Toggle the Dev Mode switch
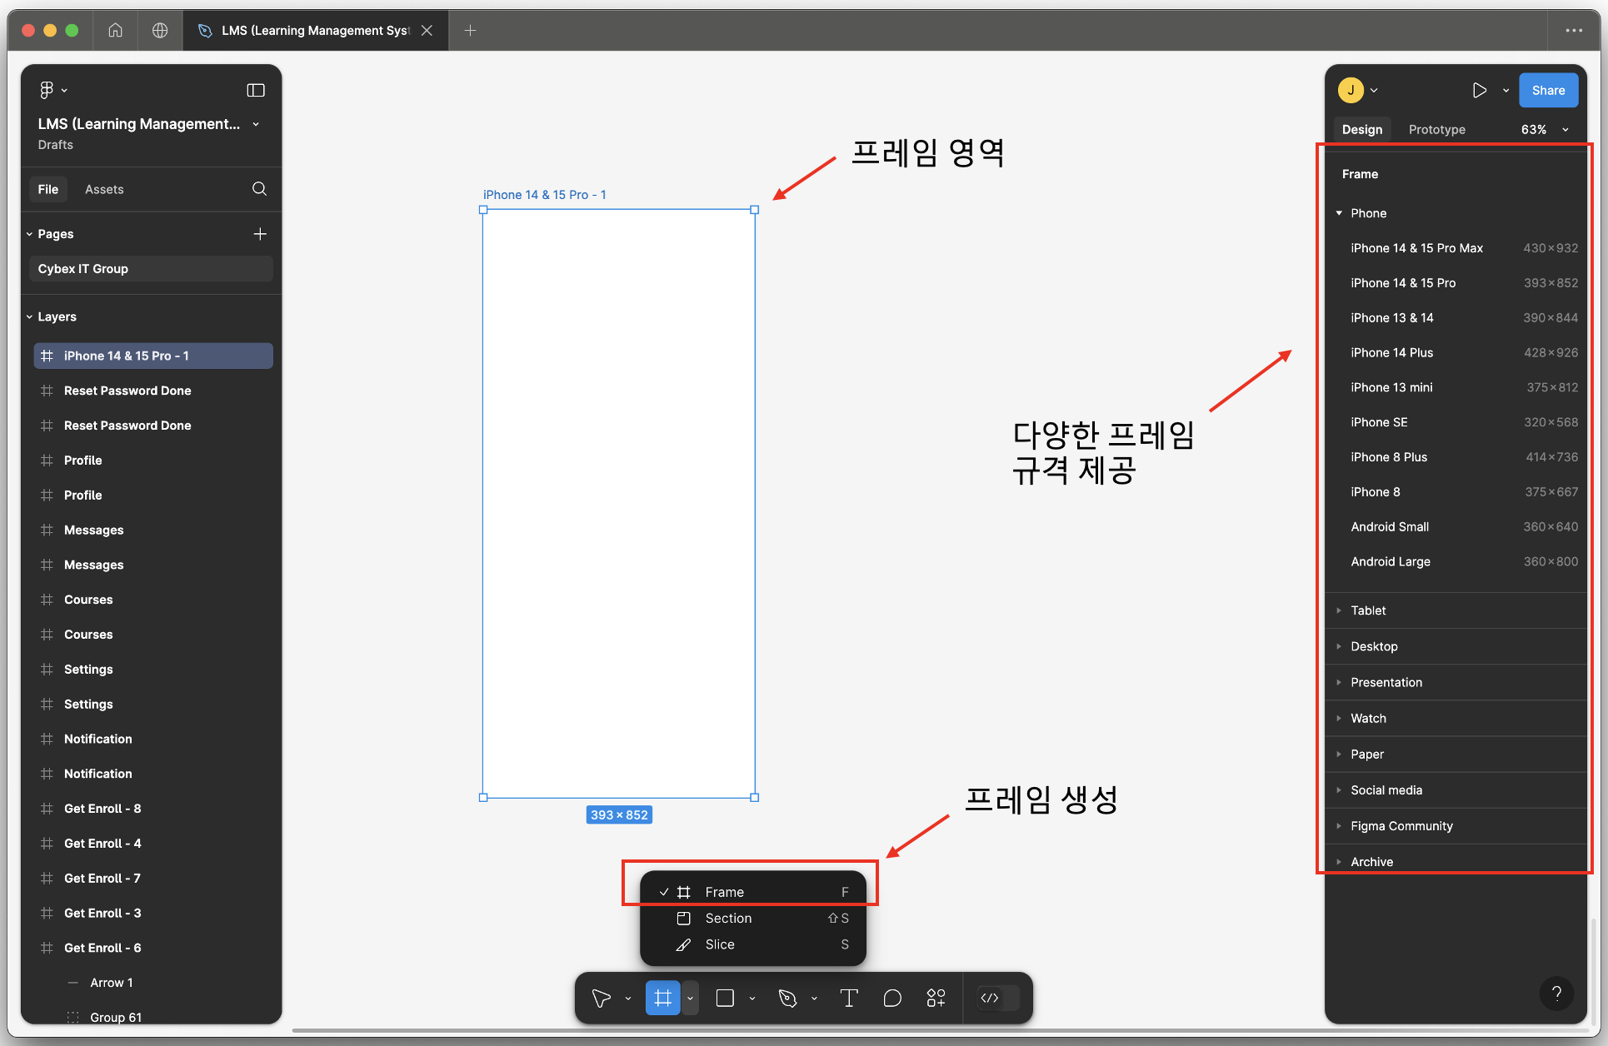 click(x=996, y=998)
